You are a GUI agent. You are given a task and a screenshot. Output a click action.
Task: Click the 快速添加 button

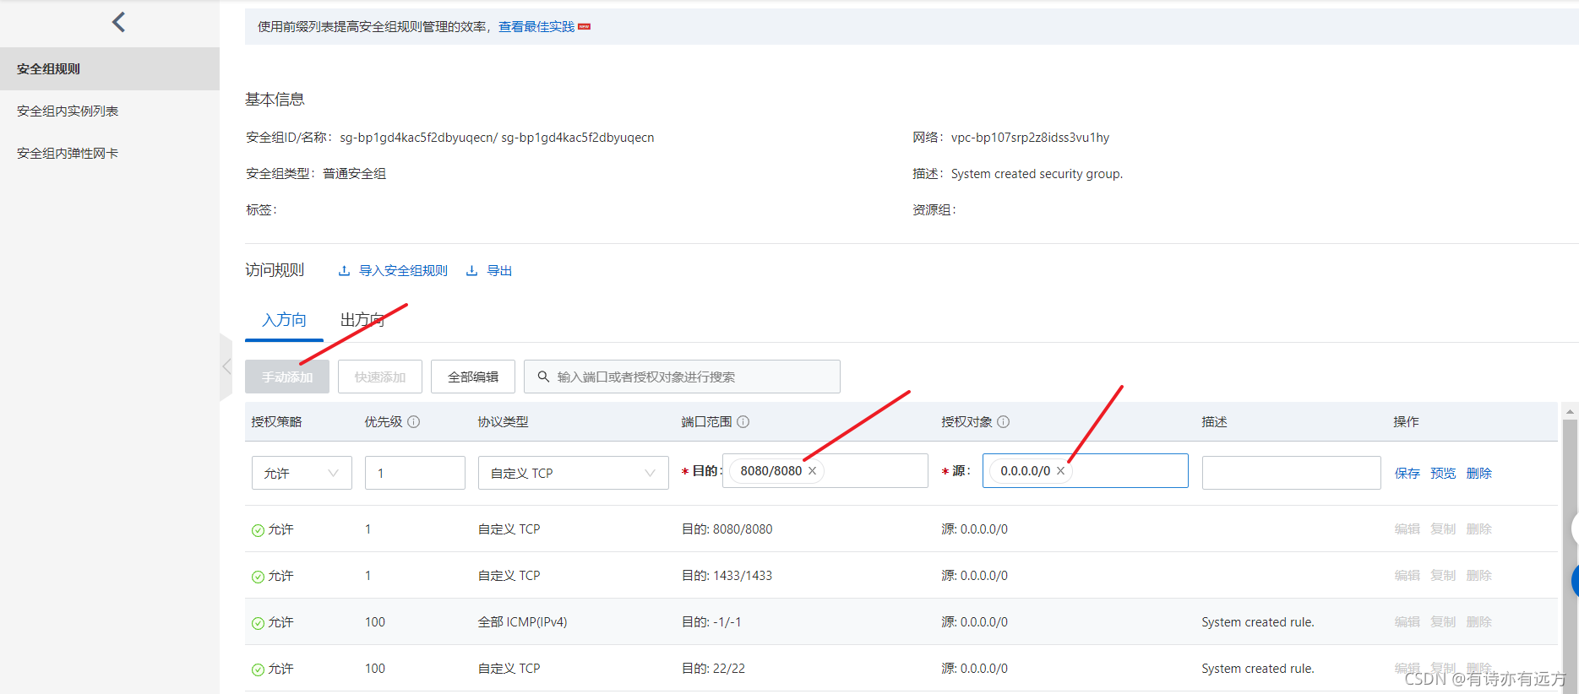(380, 377)
